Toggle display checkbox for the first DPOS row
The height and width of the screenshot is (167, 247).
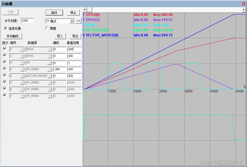(5, 48)
